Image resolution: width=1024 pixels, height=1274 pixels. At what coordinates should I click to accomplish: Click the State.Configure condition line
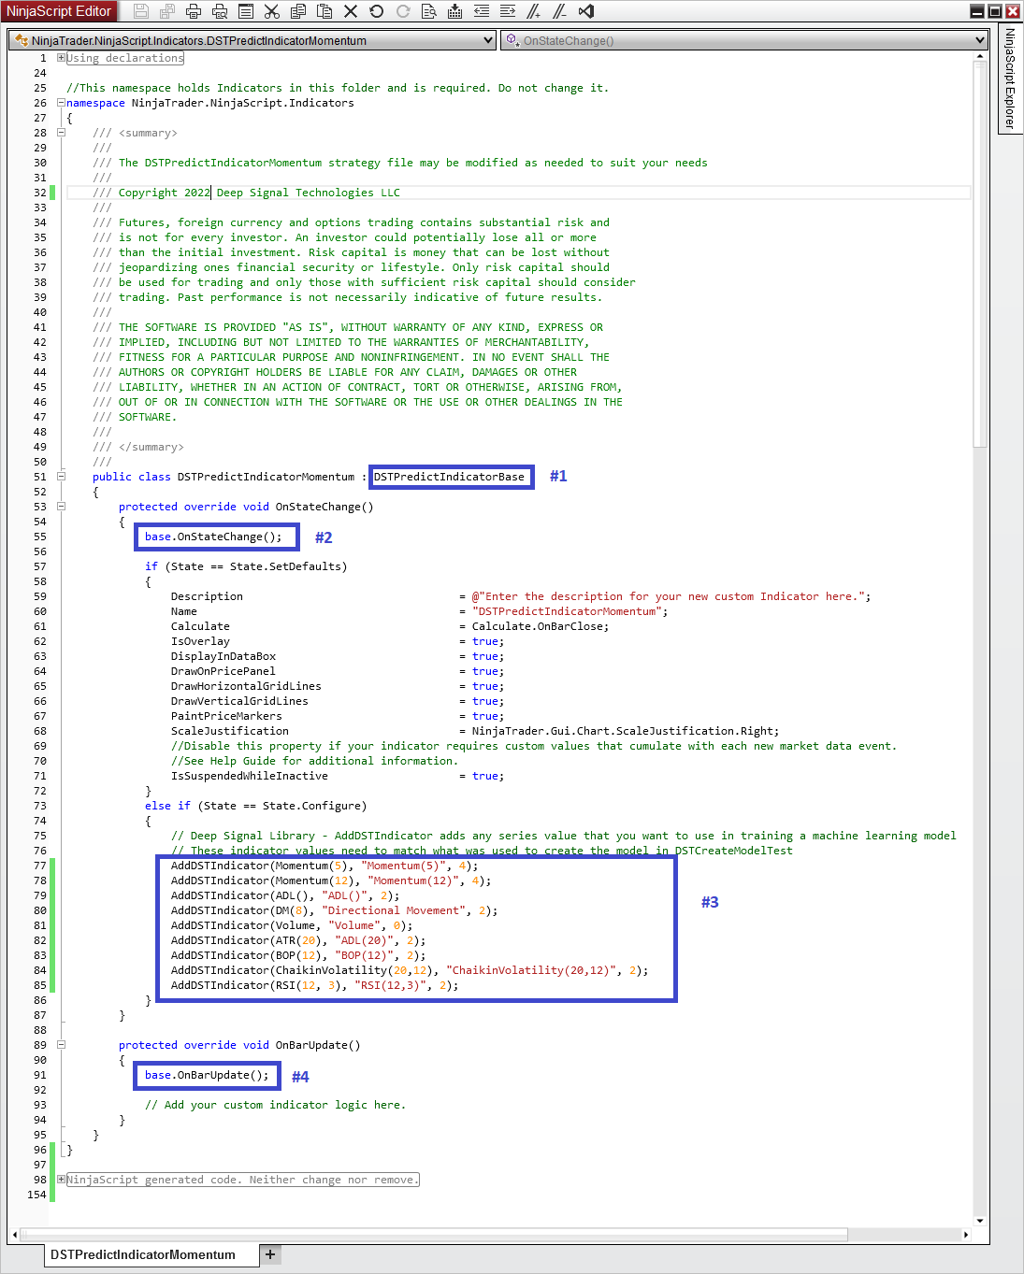click(x=255, y=806)
